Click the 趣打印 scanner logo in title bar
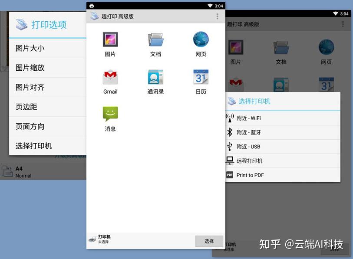Screen dimensions: 353x259 (x=94, y=16)
